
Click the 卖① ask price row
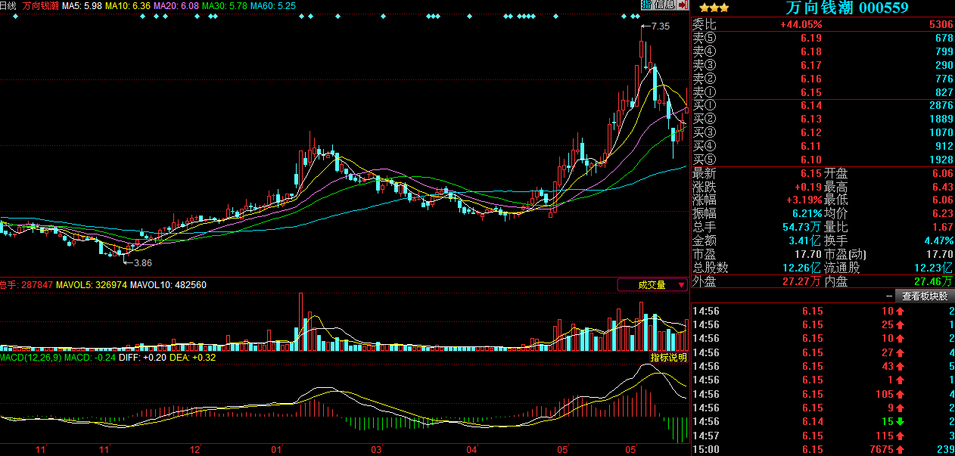[822, 92]
